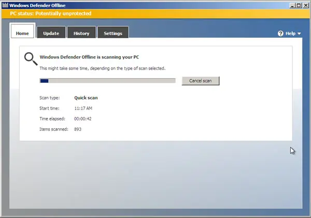Select the Quick scan type text
Image resolution: width=311 pixels, height=218 pixels.
(x=86, y=98)
